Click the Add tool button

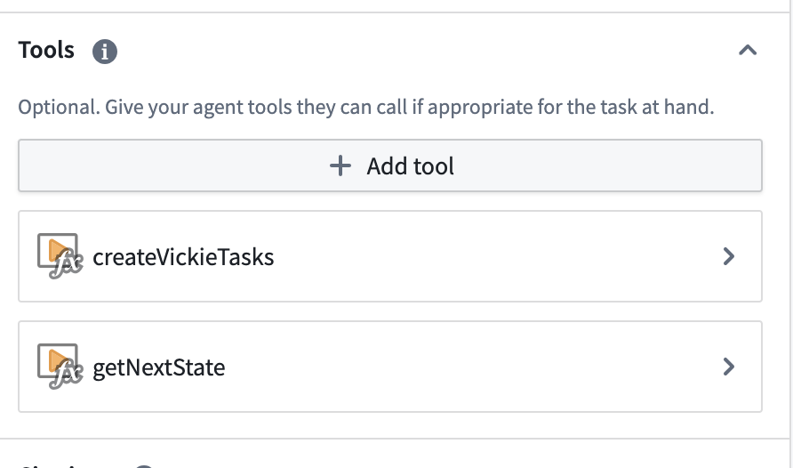coord(390,165)
